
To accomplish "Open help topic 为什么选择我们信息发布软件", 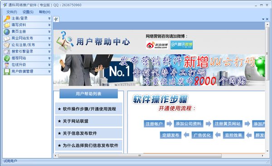I will 89,145.
